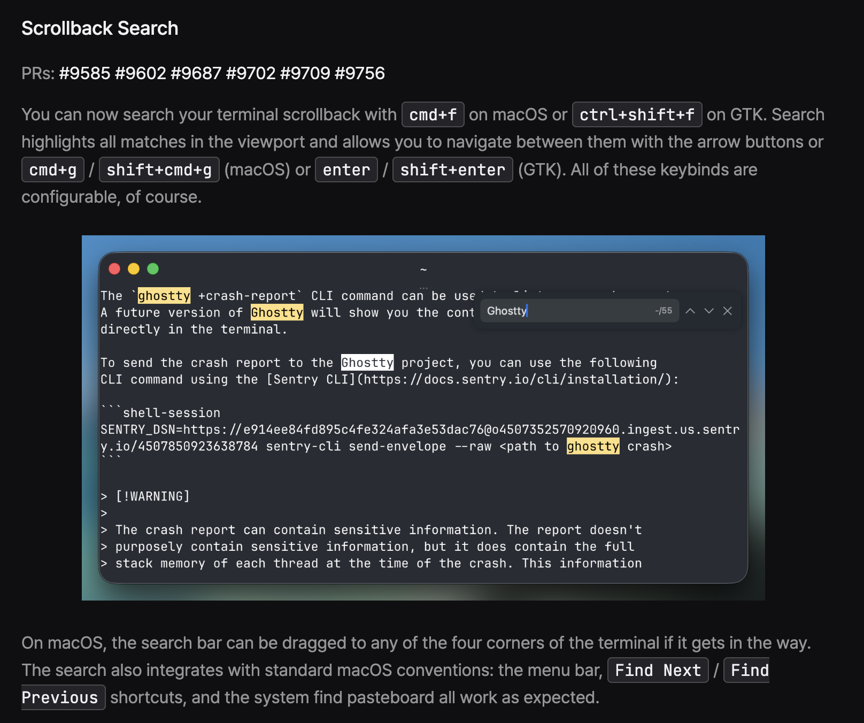Open pull request #9756

360,73
